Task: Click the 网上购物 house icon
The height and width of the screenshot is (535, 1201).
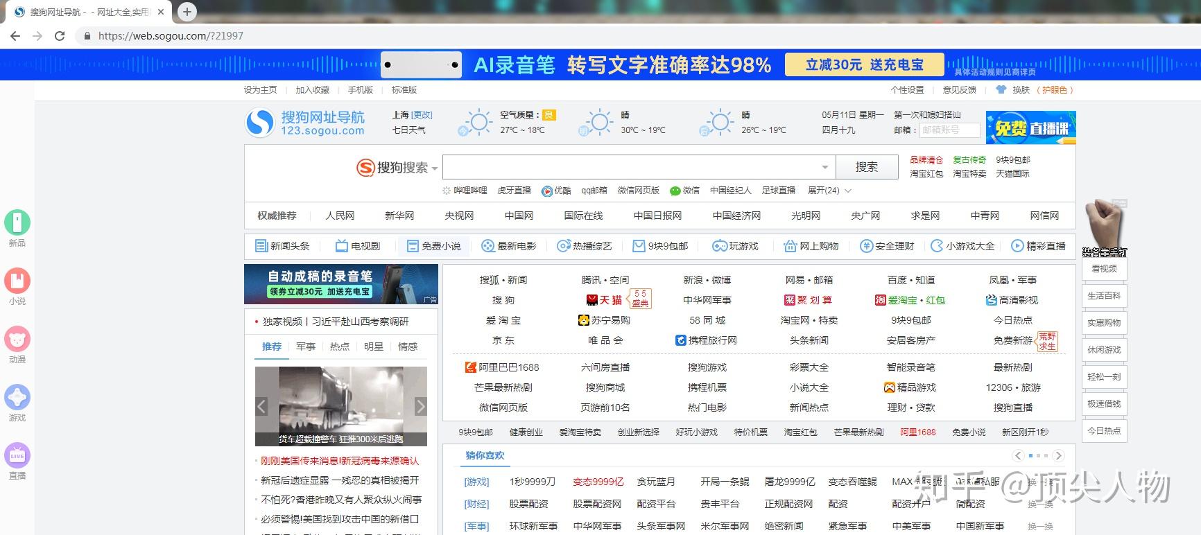Action: (x=790, y=246)
